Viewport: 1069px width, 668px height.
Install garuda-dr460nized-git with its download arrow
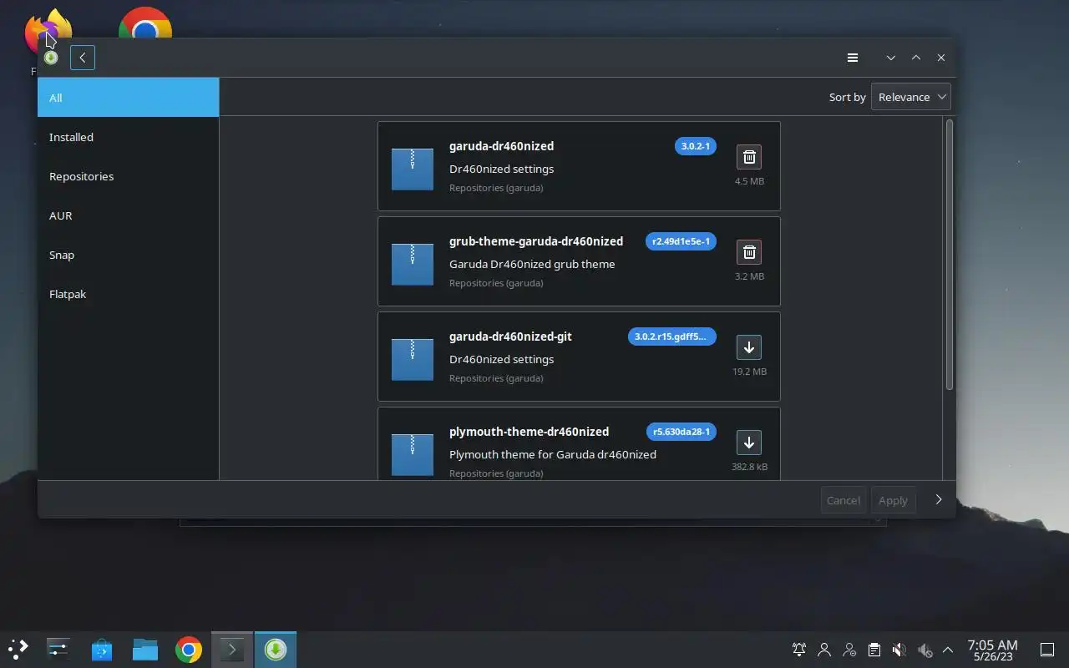pos(749,347)
